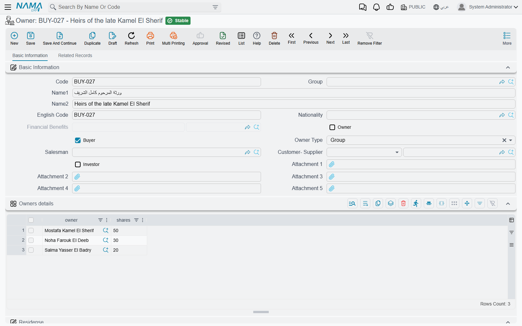Open System Administrator user menu
This screenshot has height=326, width=522.
488,7
